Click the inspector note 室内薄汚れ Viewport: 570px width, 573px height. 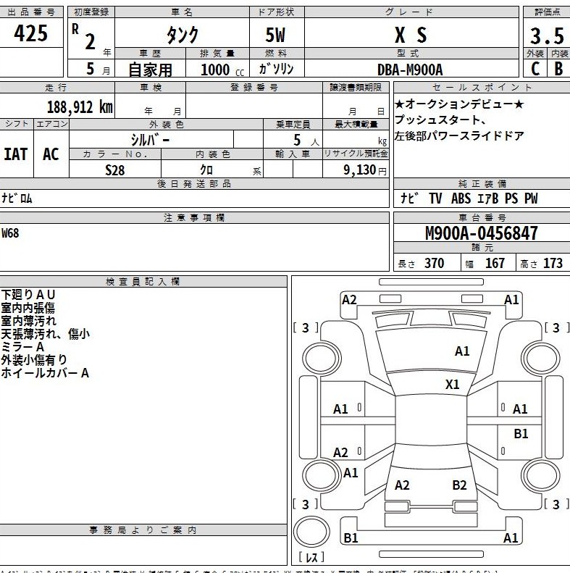tap(29, 321)
